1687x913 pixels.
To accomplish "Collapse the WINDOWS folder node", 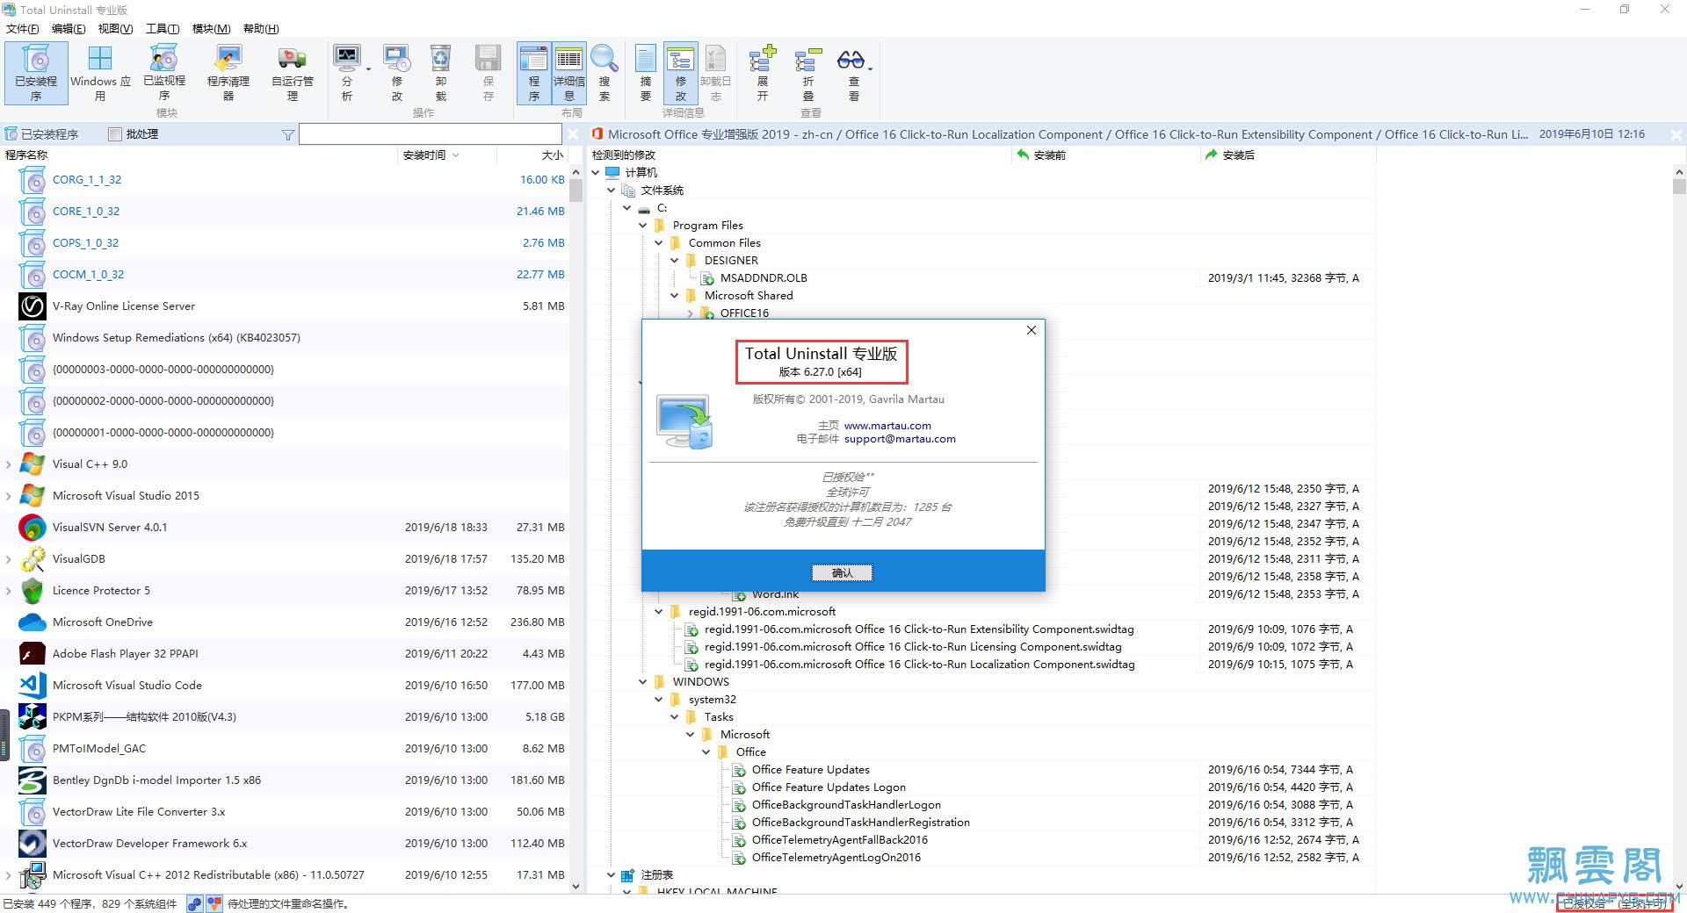I will pos(643,682).
